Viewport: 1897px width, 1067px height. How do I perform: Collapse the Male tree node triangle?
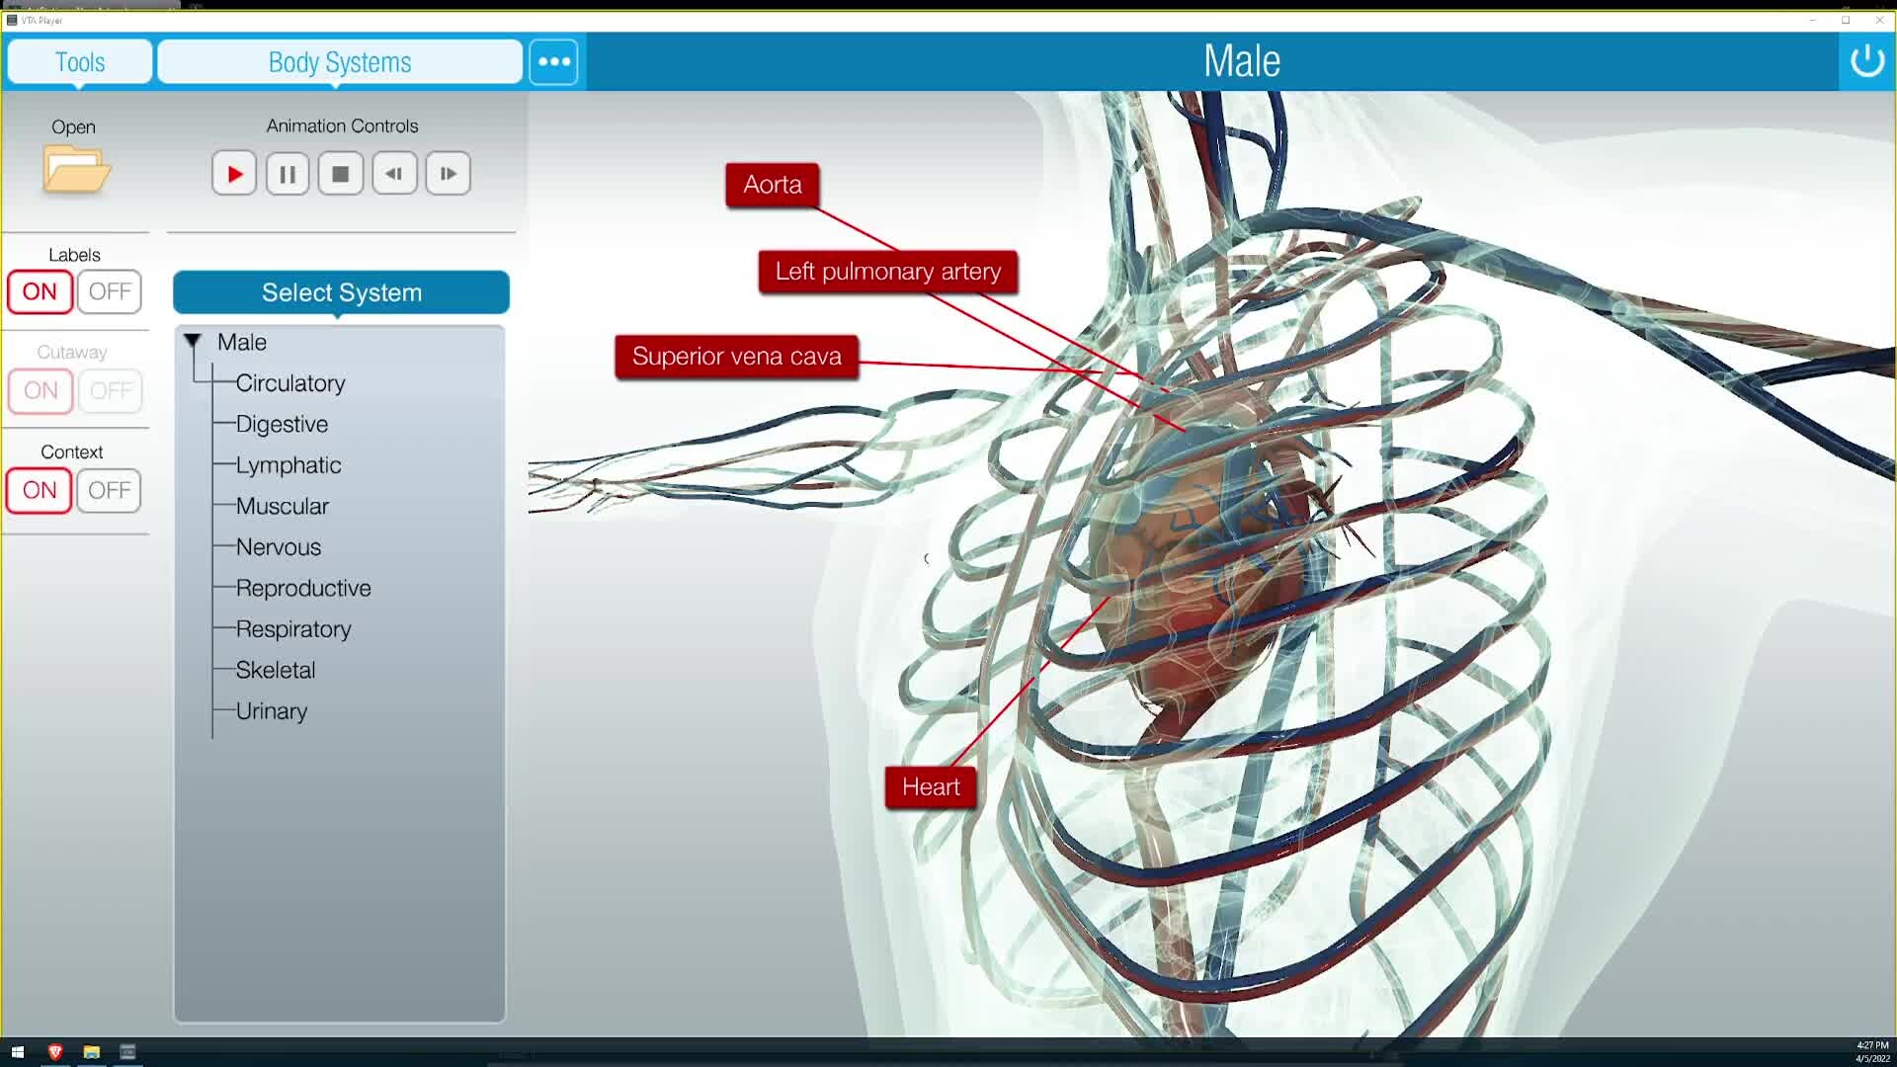(193, 341)
